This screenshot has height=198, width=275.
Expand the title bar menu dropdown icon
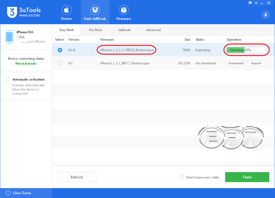point(256,3)
